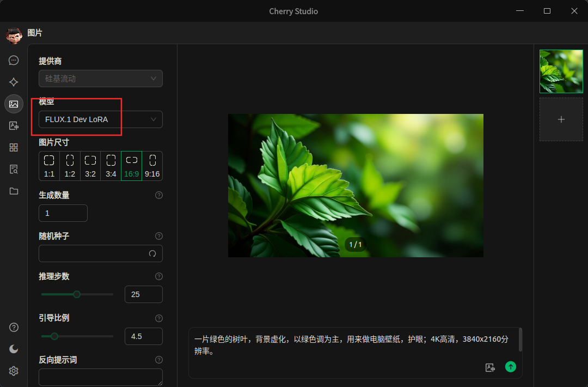Click the 推理步数 slider handle
The width and height of the screenshot is (588, 387).
click(x=77, y=295)
